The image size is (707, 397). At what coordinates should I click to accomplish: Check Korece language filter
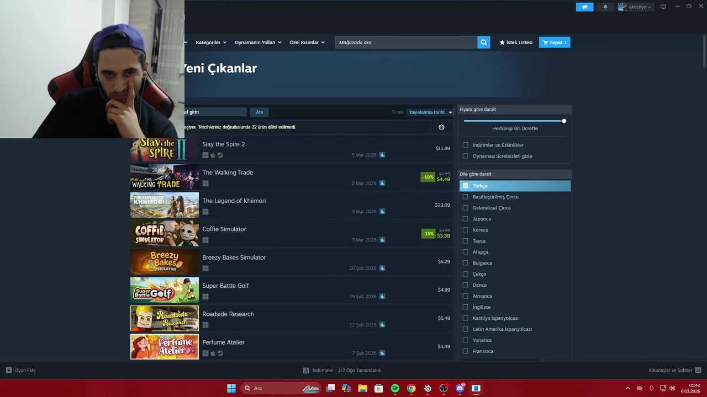point(465,230)
